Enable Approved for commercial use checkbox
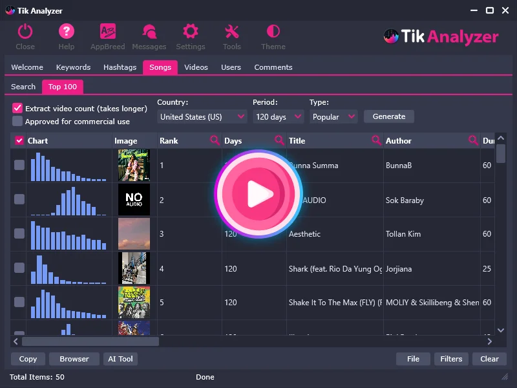Image resolution: width=517 pixels, height=388 pixels. click(x=17, y=122)
